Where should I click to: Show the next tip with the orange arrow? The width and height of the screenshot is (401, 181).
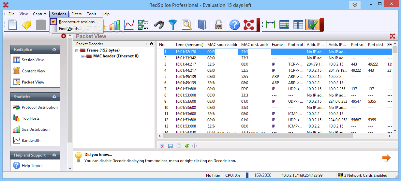tap(386, 158)
